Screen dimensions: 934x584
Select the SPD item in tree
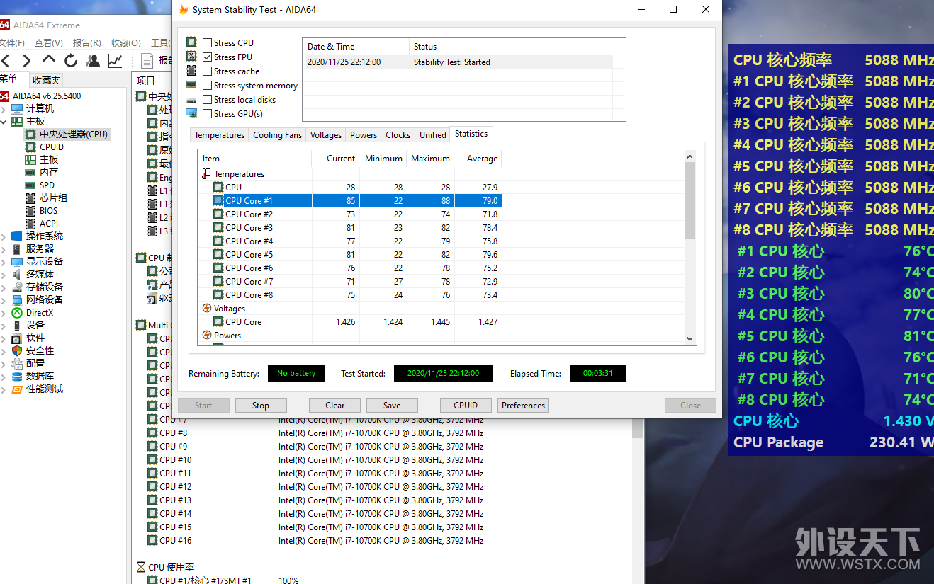pyautogui.click(x=47, y=185)
